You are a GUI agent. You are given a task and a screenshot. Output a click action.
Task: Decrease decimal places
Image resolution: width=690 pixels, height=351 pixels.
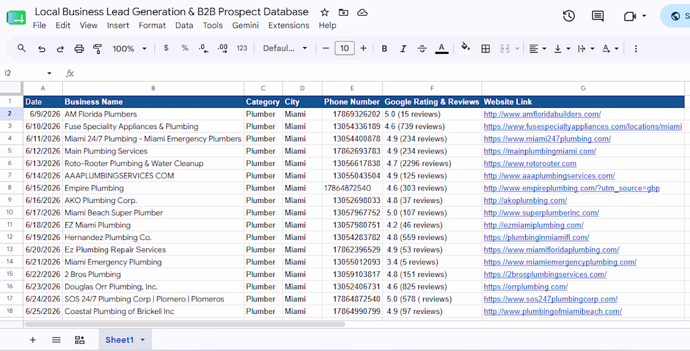point(204,48)
